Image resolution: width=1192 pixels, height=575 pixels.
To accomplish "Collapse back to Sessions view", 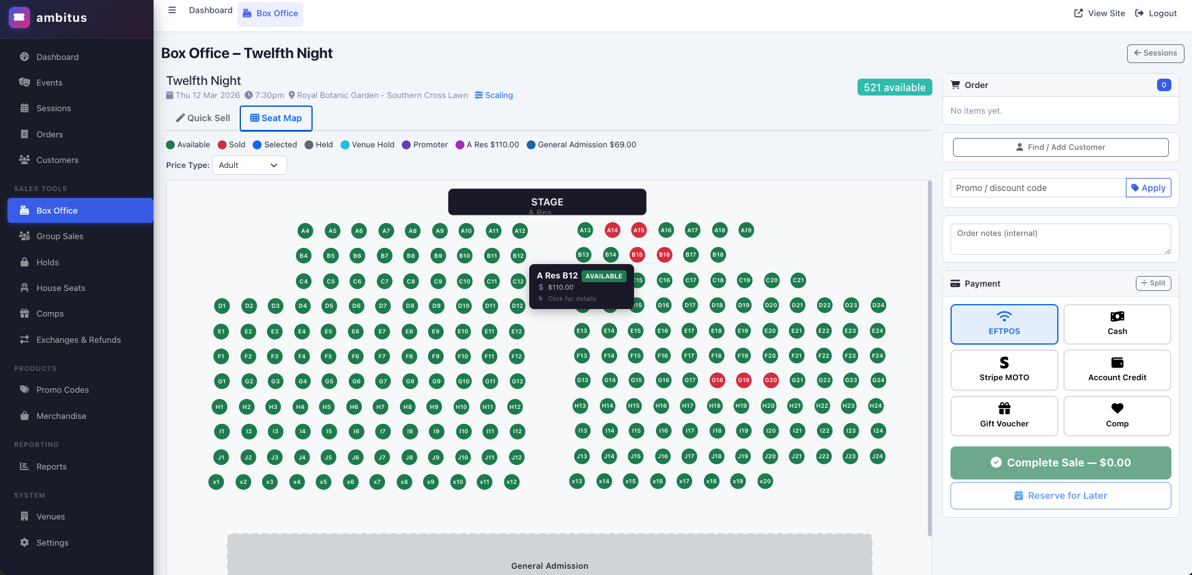I will coord(1155,53).
